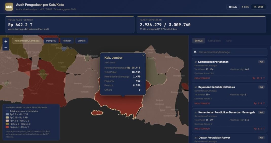Click the Rp 2.2 M – Rp 2.1 B legend swatch
271x143 pixels.
click(x=7, y=114)
